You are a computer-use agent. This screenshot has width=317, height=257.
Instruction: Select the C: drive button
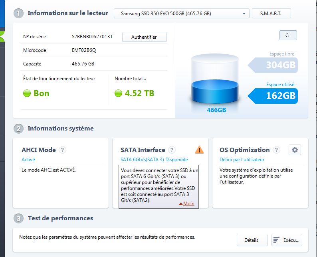[x=288, y=36]
